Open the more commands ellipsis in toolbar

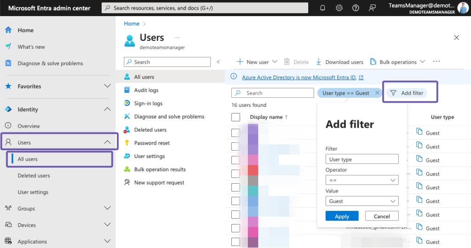[437, 62]
